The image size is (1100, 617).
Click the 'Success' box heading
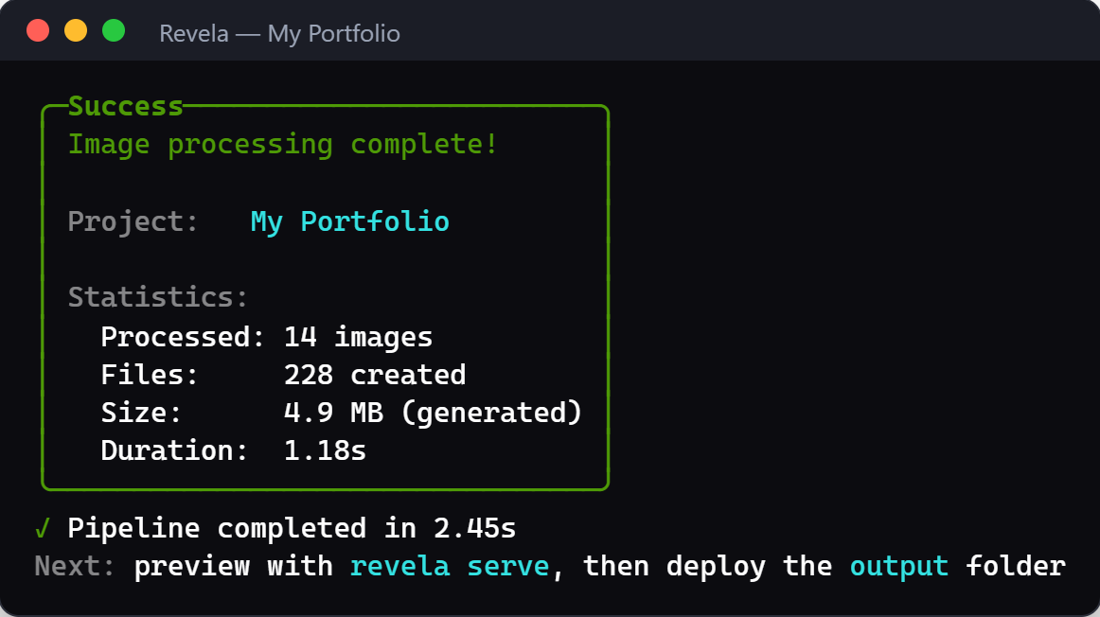(126, 106)
